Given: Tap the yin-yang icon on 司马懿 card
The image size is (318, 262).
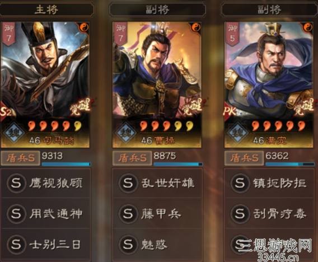Looking at the screenshot, I should tap(84, 27).
